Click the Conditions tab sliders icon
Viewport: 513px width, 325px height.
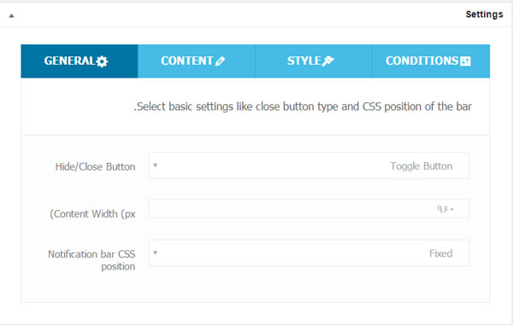pyautogui.click(x=465, y=61)
